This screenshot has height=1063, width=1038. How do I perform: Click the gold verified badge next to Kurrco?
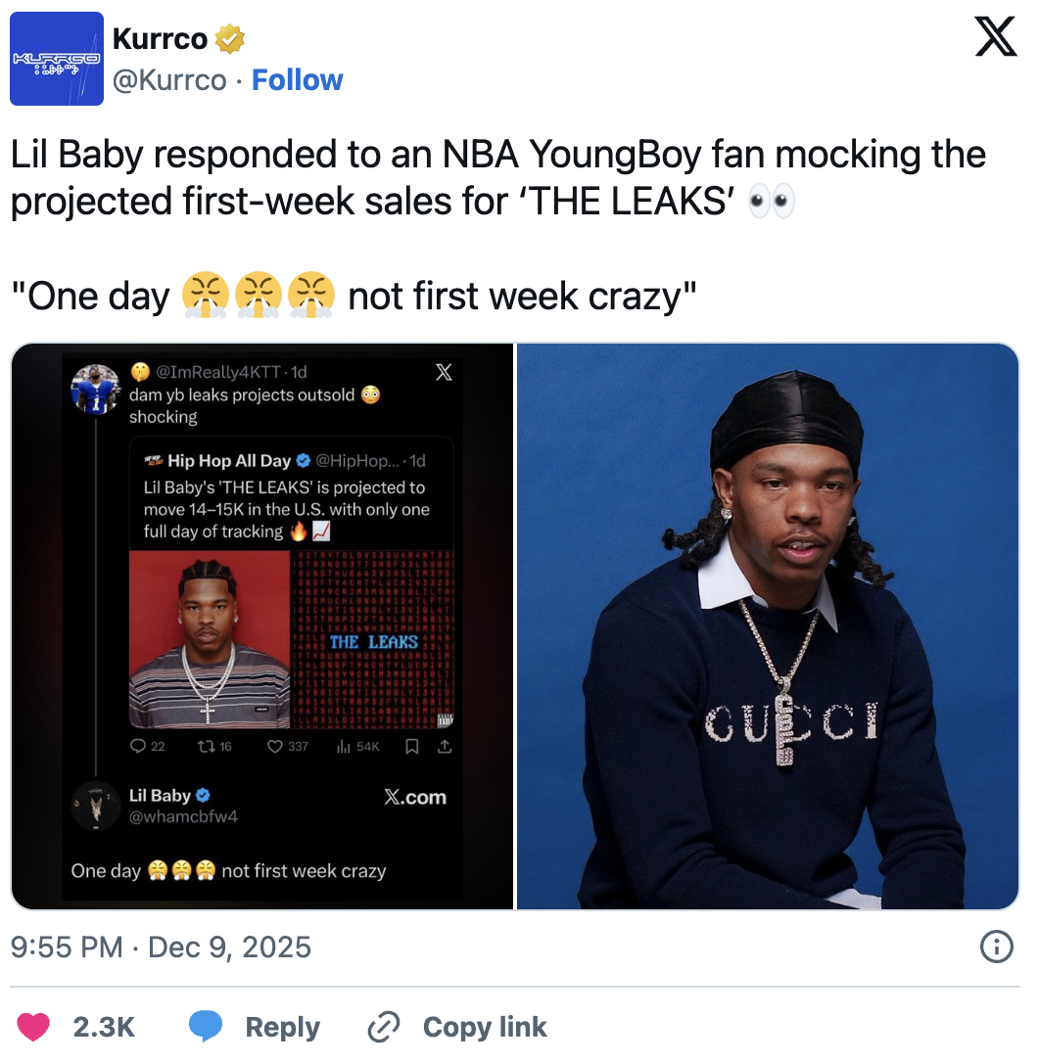230,39
